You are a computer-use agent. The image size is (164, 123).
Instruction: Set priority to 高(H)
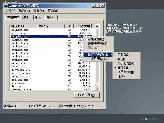coord(127,59)
